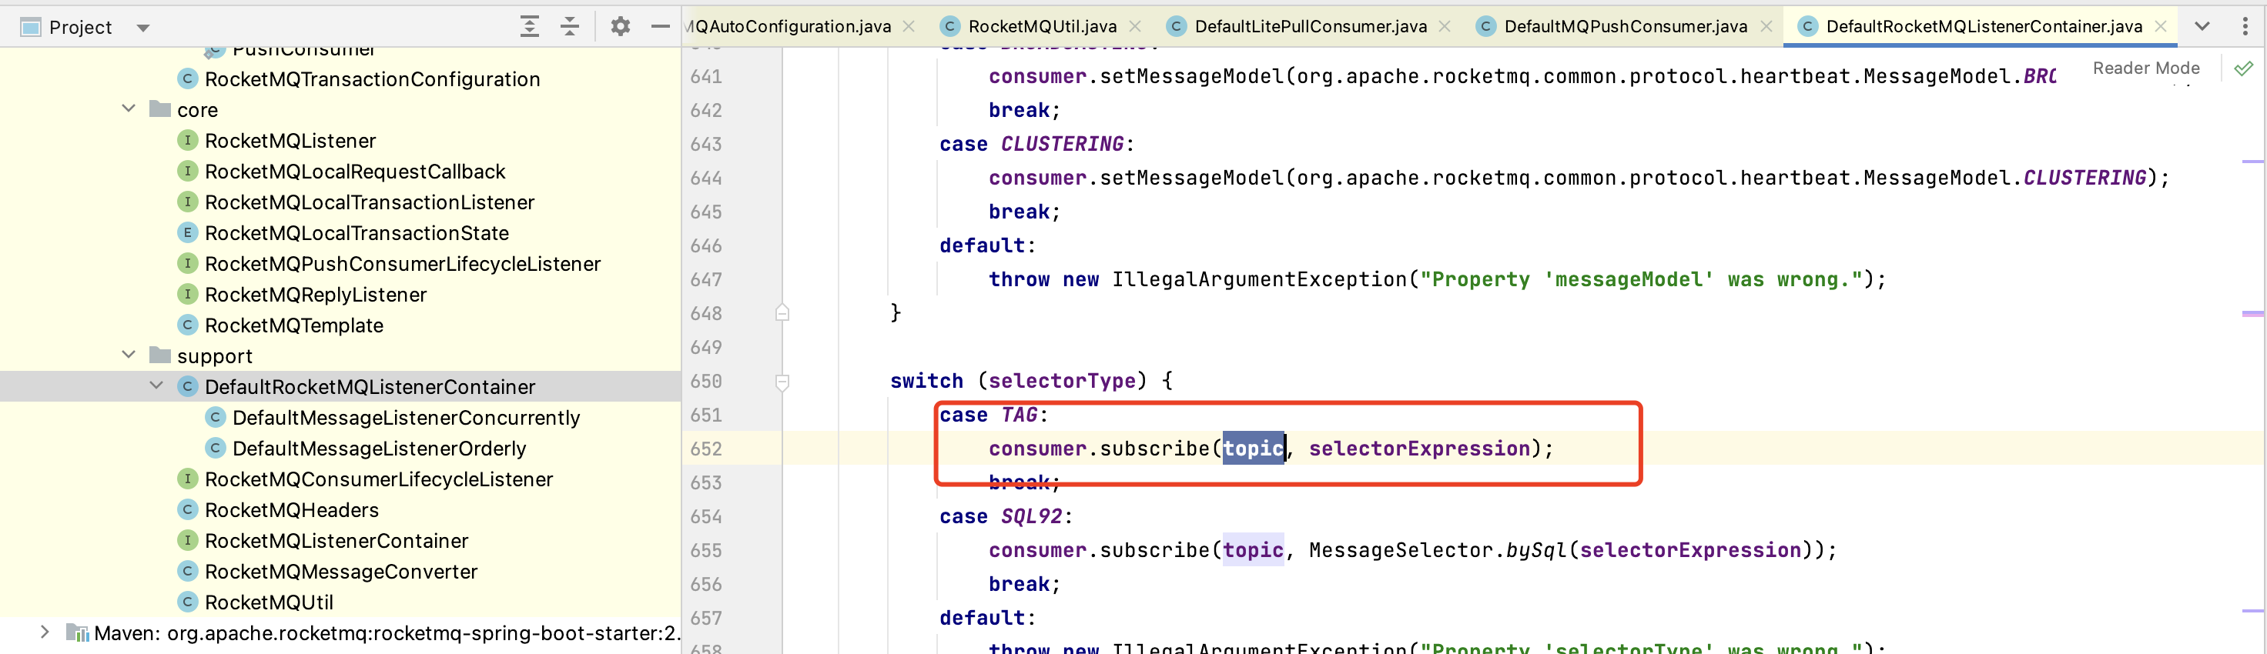Switch to DefaultMQPushConsumer.java tab
This screenshot has width=2267, height=654.
coord(1626,26)
